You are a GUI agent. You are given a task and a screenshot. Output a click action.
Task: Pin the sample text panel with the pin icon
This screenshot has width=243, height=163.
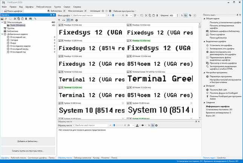[x=196, y=122]
